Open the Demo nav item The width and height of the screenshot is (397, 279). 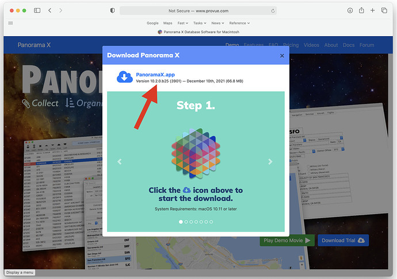(x=232, y=45)
